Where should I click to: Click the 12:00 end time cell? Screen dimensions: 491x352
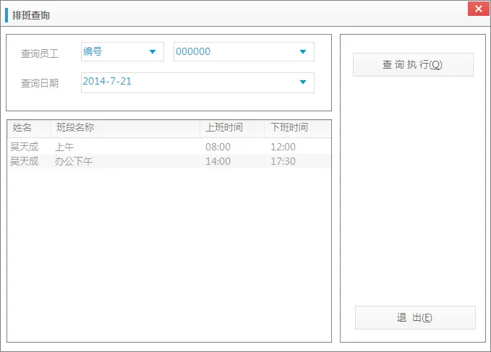pyautogui.click(x=283, y=147)
